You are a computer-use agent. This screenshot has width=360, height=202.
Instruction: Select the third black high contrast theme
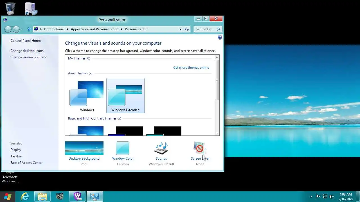click(x=164, y=131)
